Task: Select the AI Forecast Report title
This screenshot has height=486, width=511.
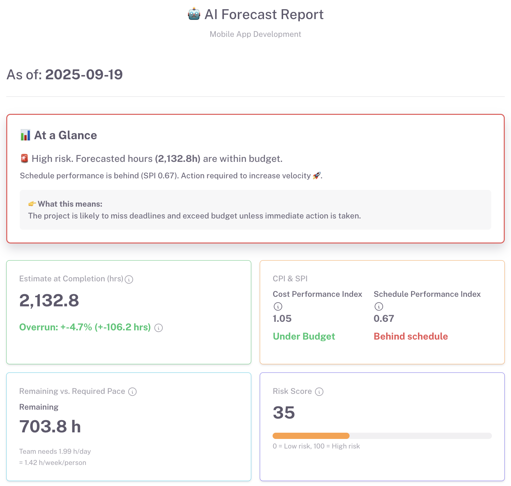Action: [x=264, y=14]
